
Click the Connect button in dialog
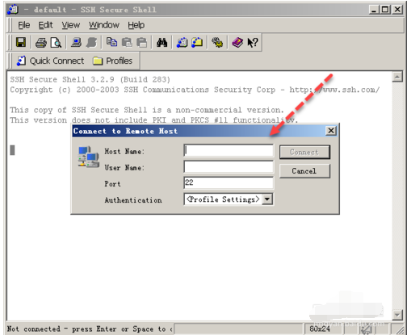(x=304, y=152)
